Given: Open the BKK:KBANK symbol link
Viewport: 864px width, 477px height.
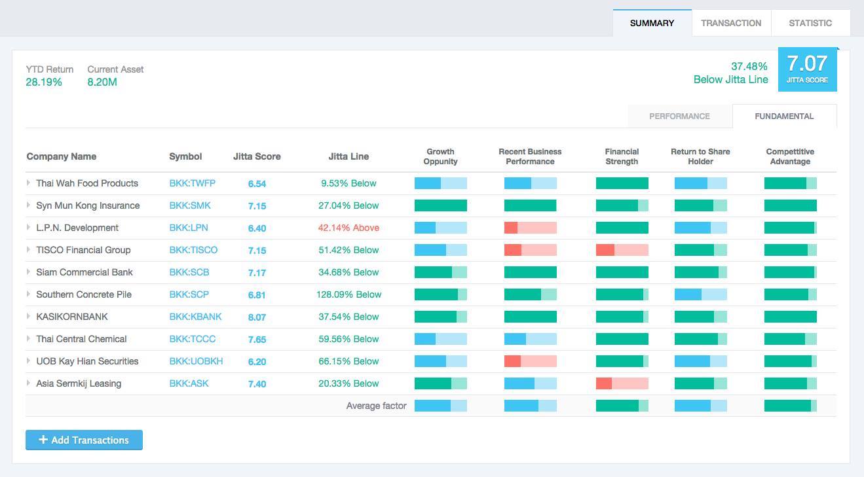Looking at the screenshot, I should pyautogui.click(x=195, y=317).
